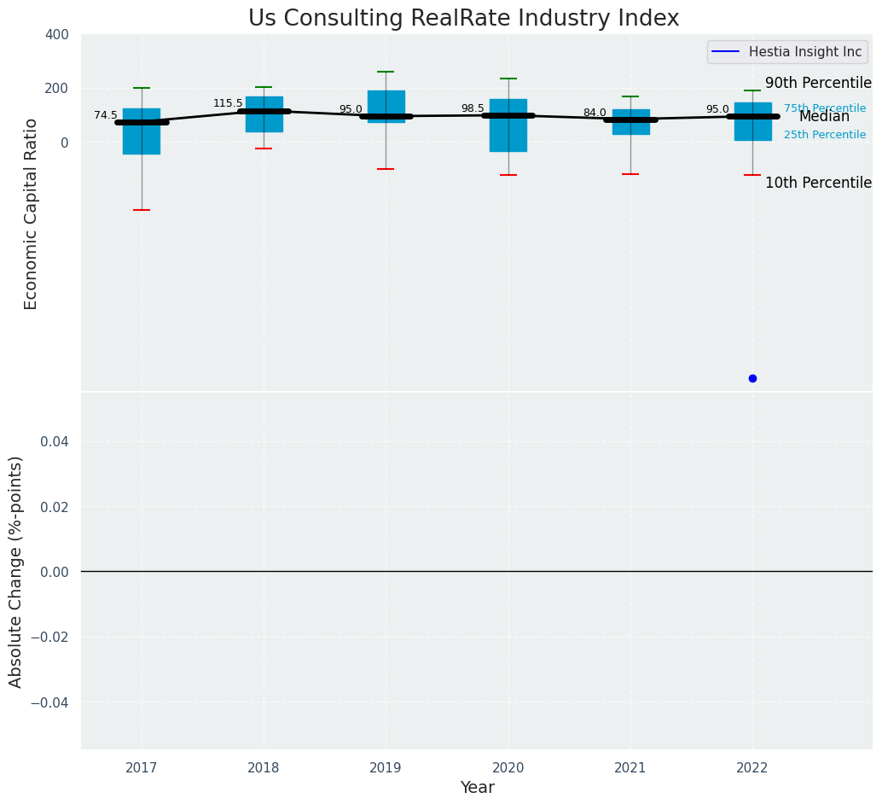Click the red 10th percentile cap for 2017
This screenshot has height=804, width=882.
(x=142, y=210)
